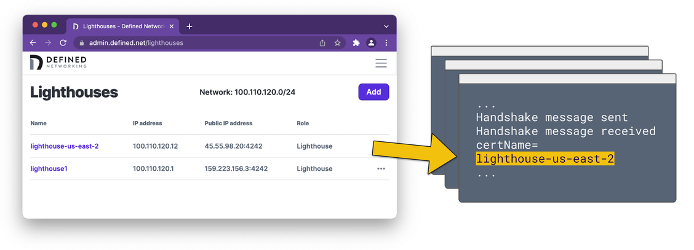Image resolution: width=694 pixels, height=250 pixels.
Task: Click the browser back arrow
Action: [x=33, y=43]
